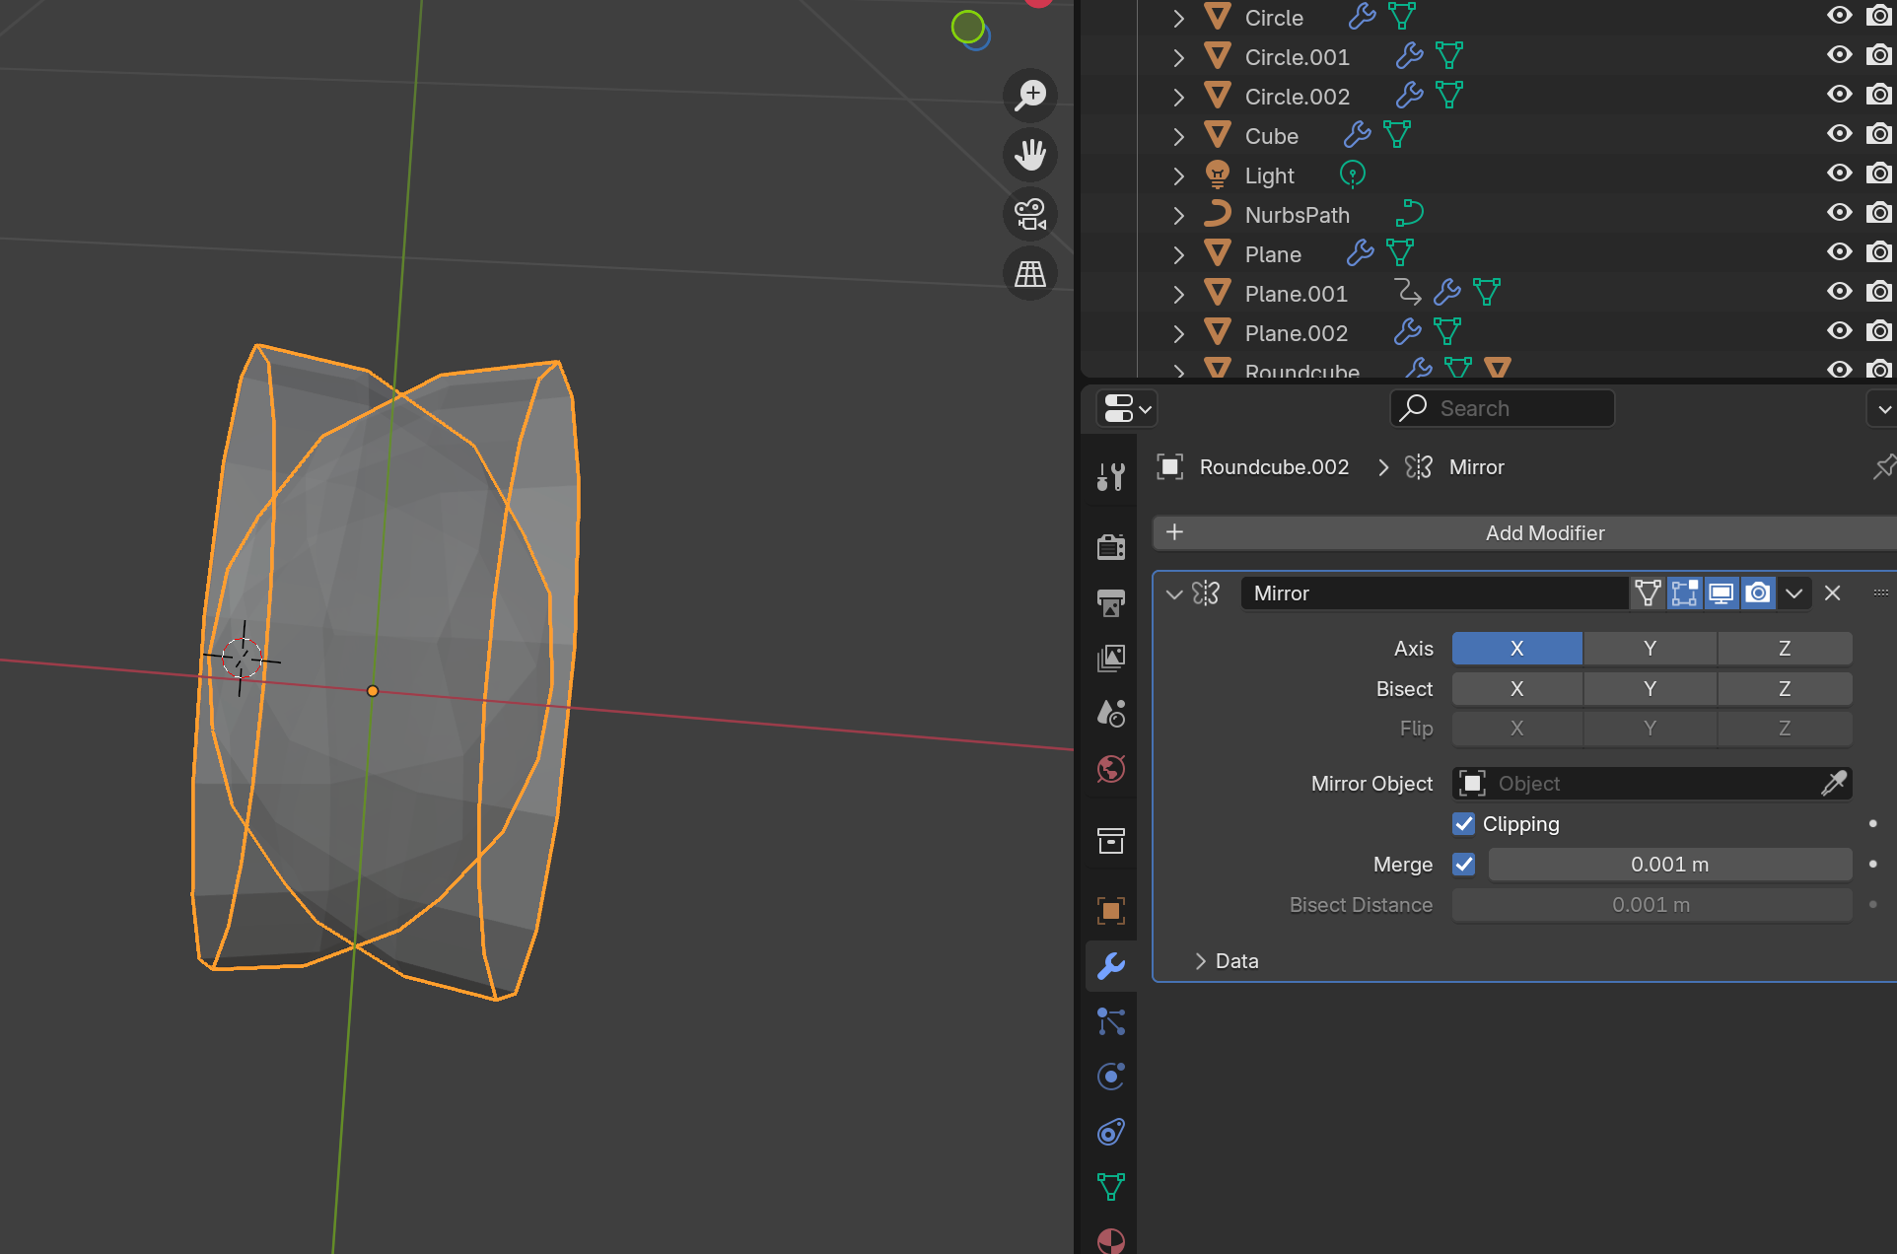Uncheck the Merge checkbox

[x=1464, y=865]
